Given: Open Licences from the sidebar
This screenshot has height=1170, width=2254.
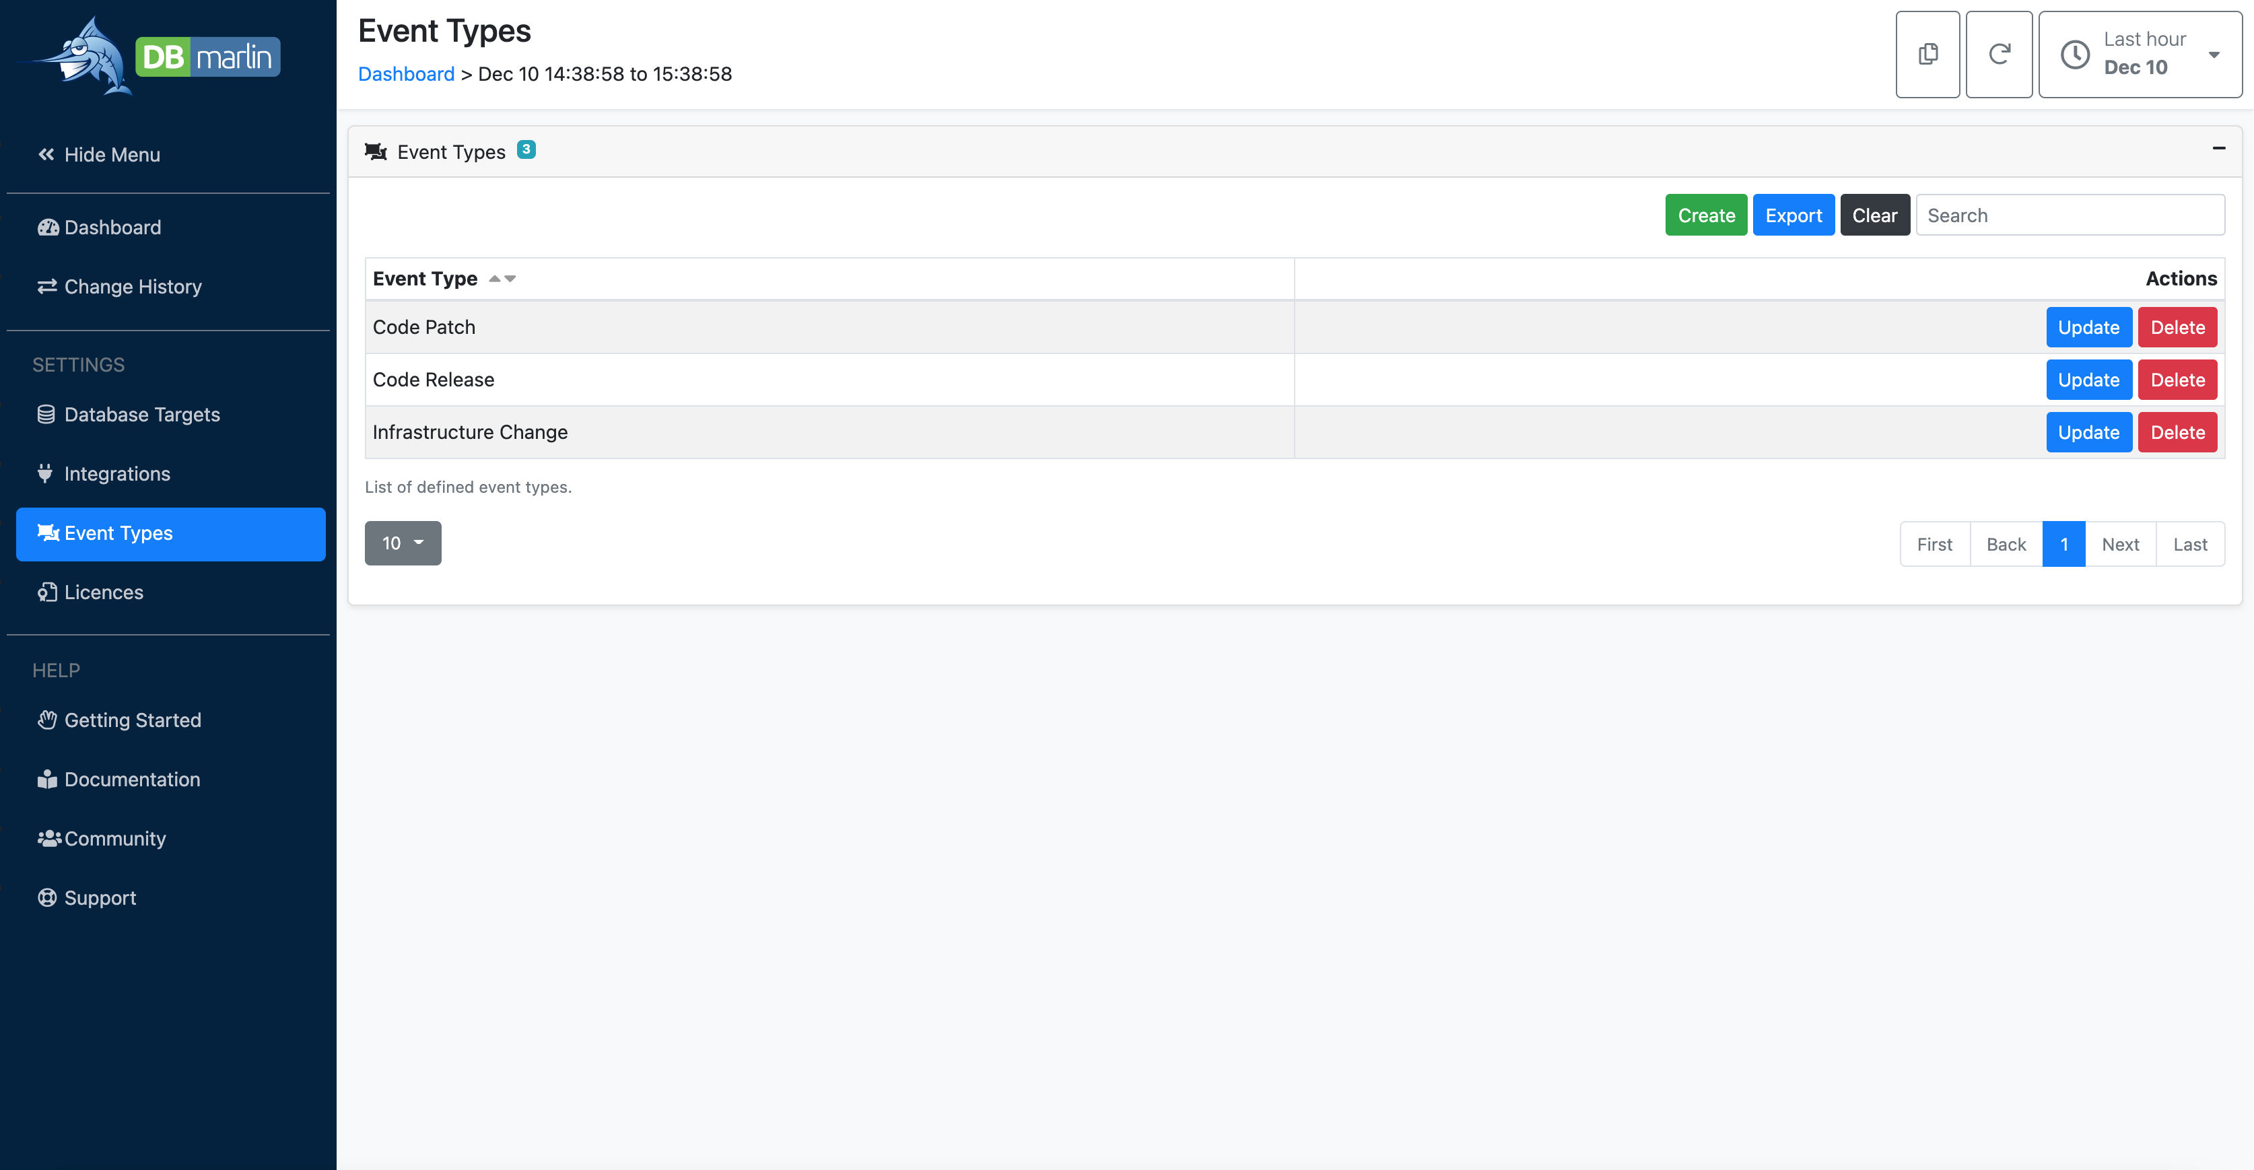Looking at the screenshot, I should (x=103, y=592).
